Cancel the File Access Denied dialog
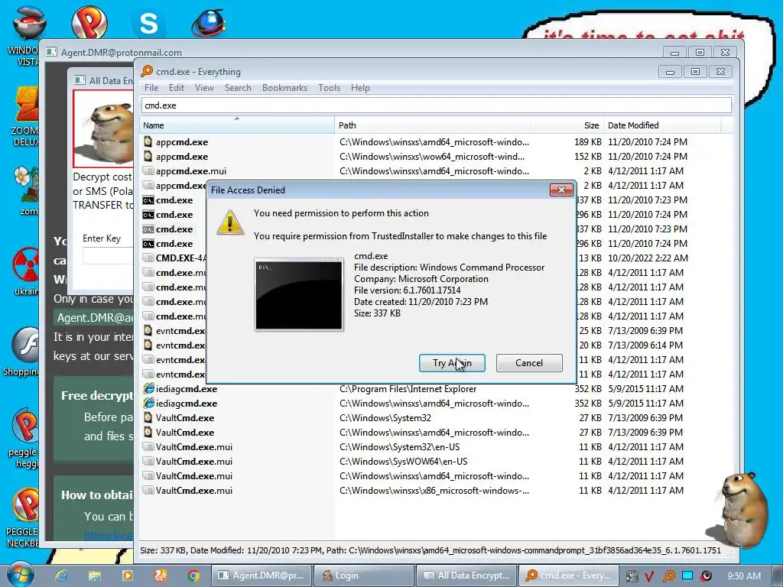This screenshot has width=783, height=587. coord(529,363)
